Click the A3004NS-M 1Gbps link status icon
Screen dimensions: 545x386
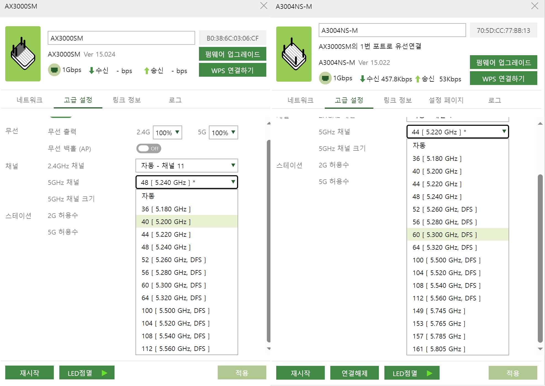tap(325, 78)
